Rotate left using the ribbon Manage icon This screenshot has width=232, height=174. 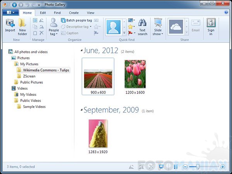tap(41, 20)
